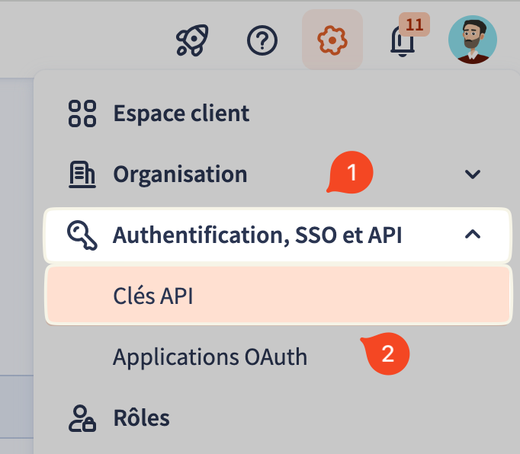This screenshot has width=520, height=454.
Task: Open the Clés API menu entry
Action: click(152, 296)
